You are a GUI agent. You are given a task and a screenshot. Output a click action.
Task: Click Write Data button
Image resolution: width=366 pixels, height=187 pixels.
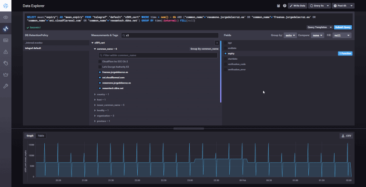(297, 6)
